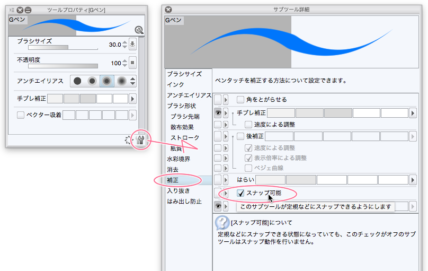Expand 角をとがらせる row triangle
The image size is (428, 271).
click(226, 100)
